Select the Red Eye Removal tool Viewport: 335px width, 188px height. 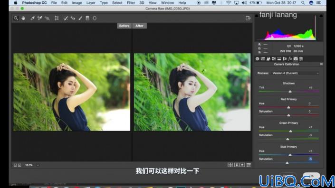click(x=73, y=18)
